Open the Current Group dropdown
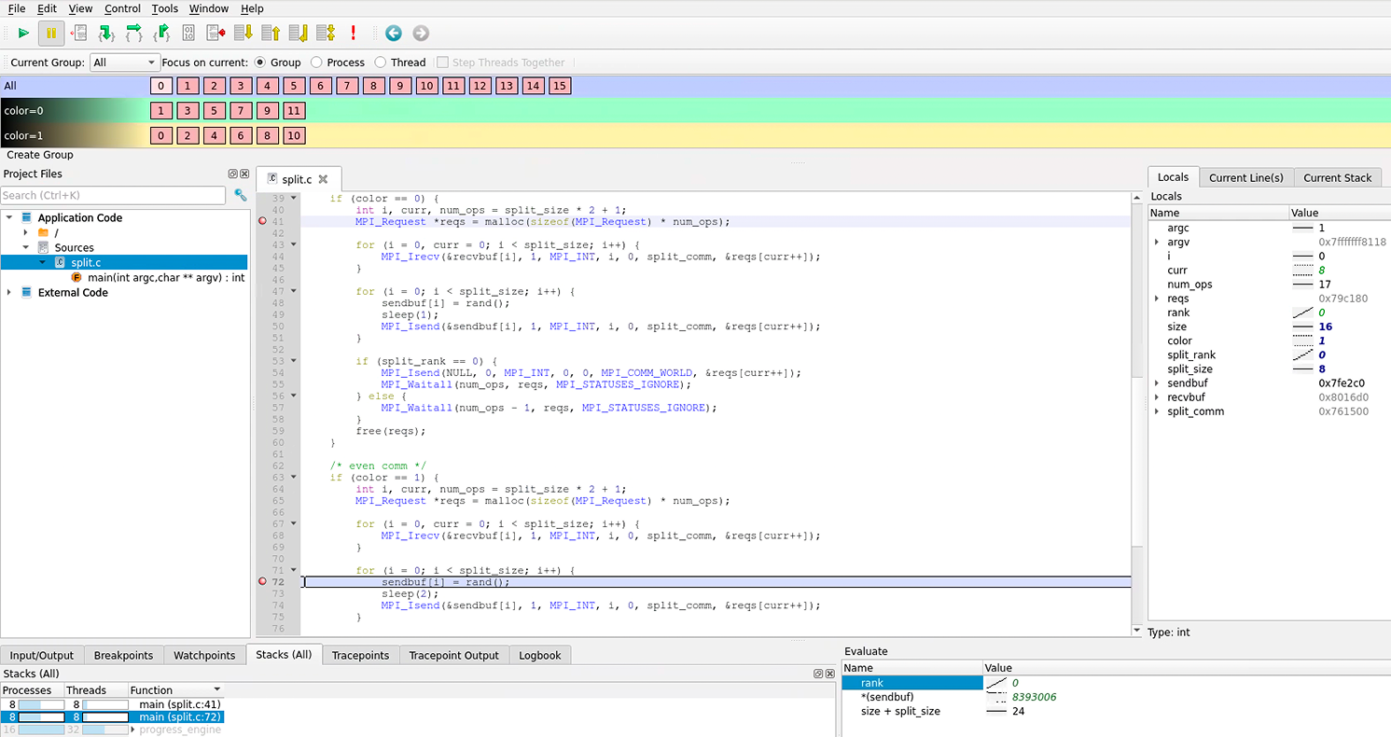Image resolution: width=1391 pixels, height=737 pixels. (x=125, y=63)
